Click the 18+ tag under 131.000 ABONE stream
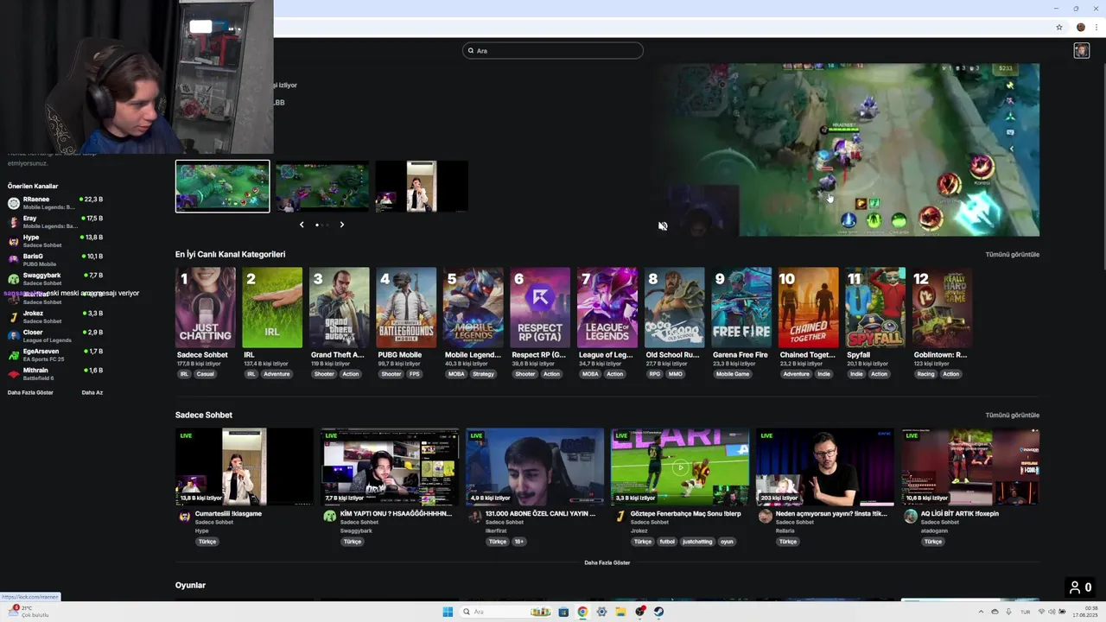Image resolution: width=1106 pixels, height=622 pixels. [x=519, y=542]
